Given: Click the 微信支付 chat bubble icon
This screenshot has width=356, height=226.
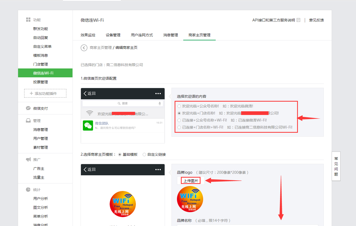Looking at the screenshot, I should pyautogui.click(x=28, y=108).
